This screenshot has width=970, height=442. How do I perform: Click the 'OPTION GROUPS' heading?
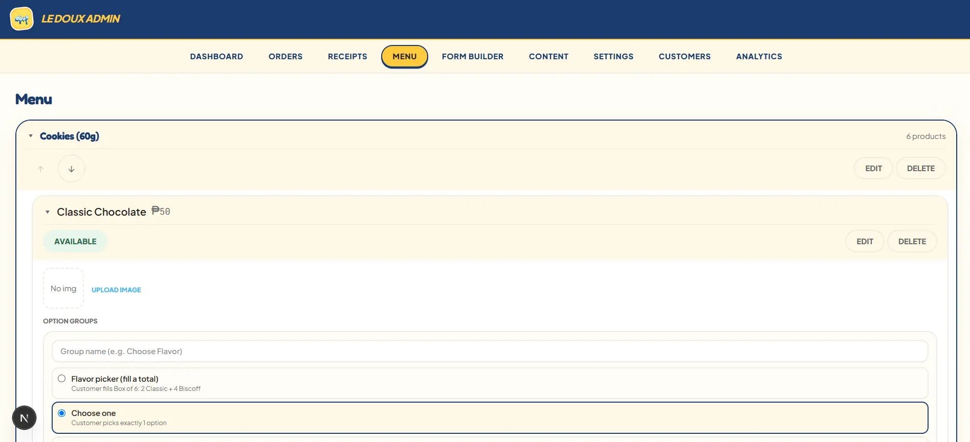pos(70,321)
